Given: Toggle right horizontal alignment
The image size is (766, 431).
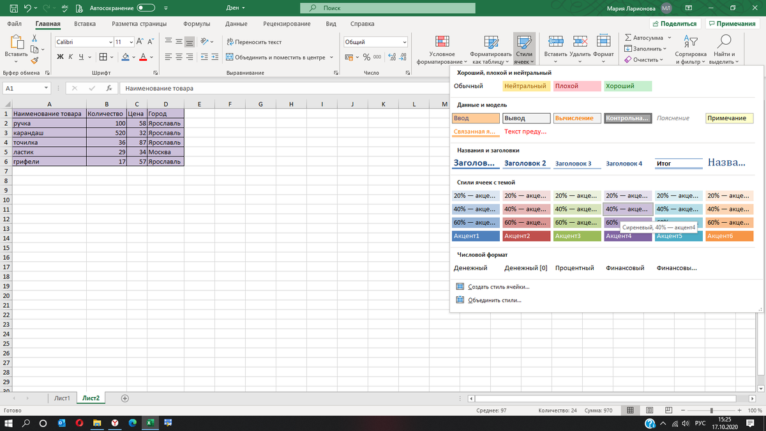Looking at the screenshot, I should point(190,57).
